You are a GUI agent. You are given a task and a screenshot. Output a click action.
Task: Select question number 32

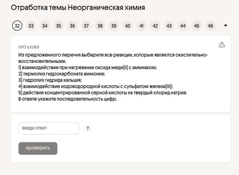pyautogui.click(x=17, y=26)
